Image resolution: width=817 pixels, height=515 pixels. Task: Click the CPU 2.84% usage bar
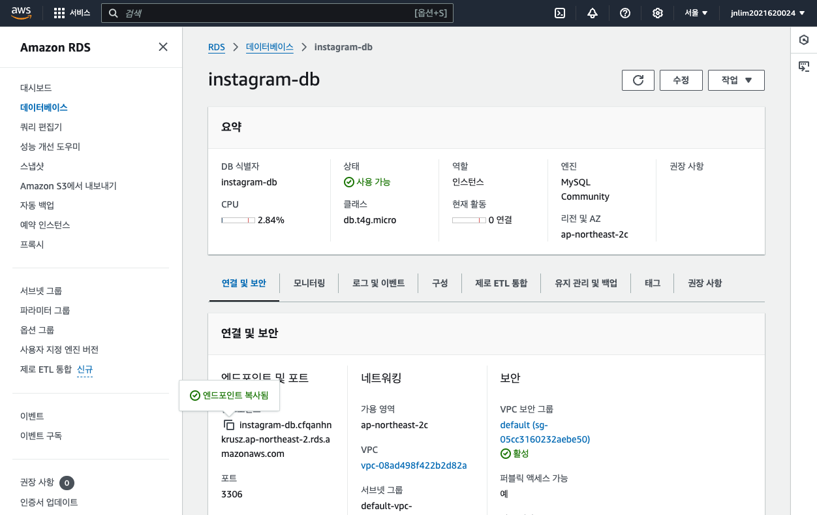238,220
